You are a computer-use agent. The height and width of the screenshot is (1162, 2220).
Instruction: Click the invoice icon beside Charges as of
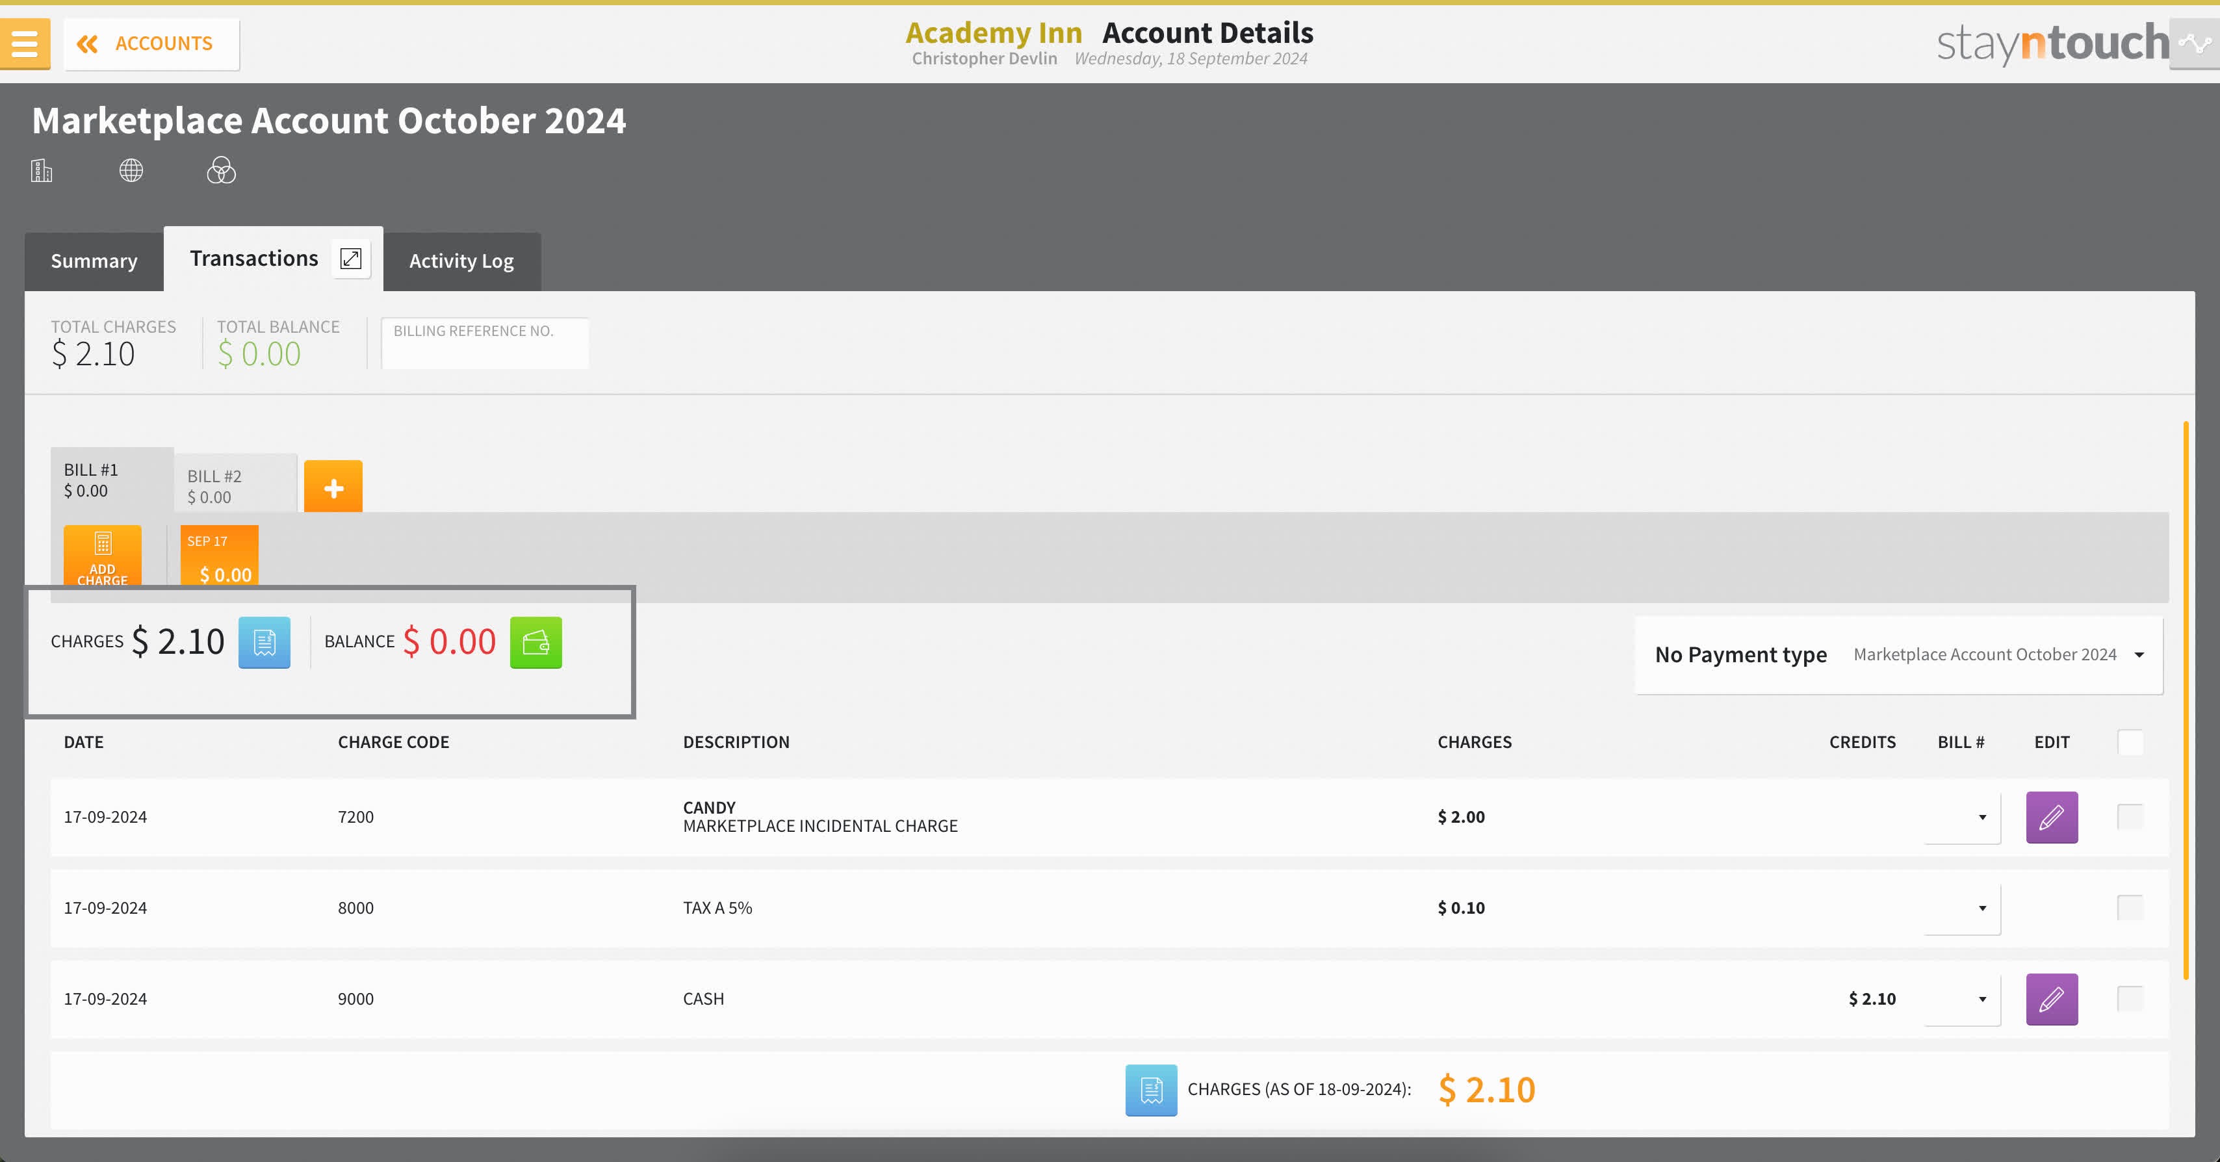[1152, 1091]
